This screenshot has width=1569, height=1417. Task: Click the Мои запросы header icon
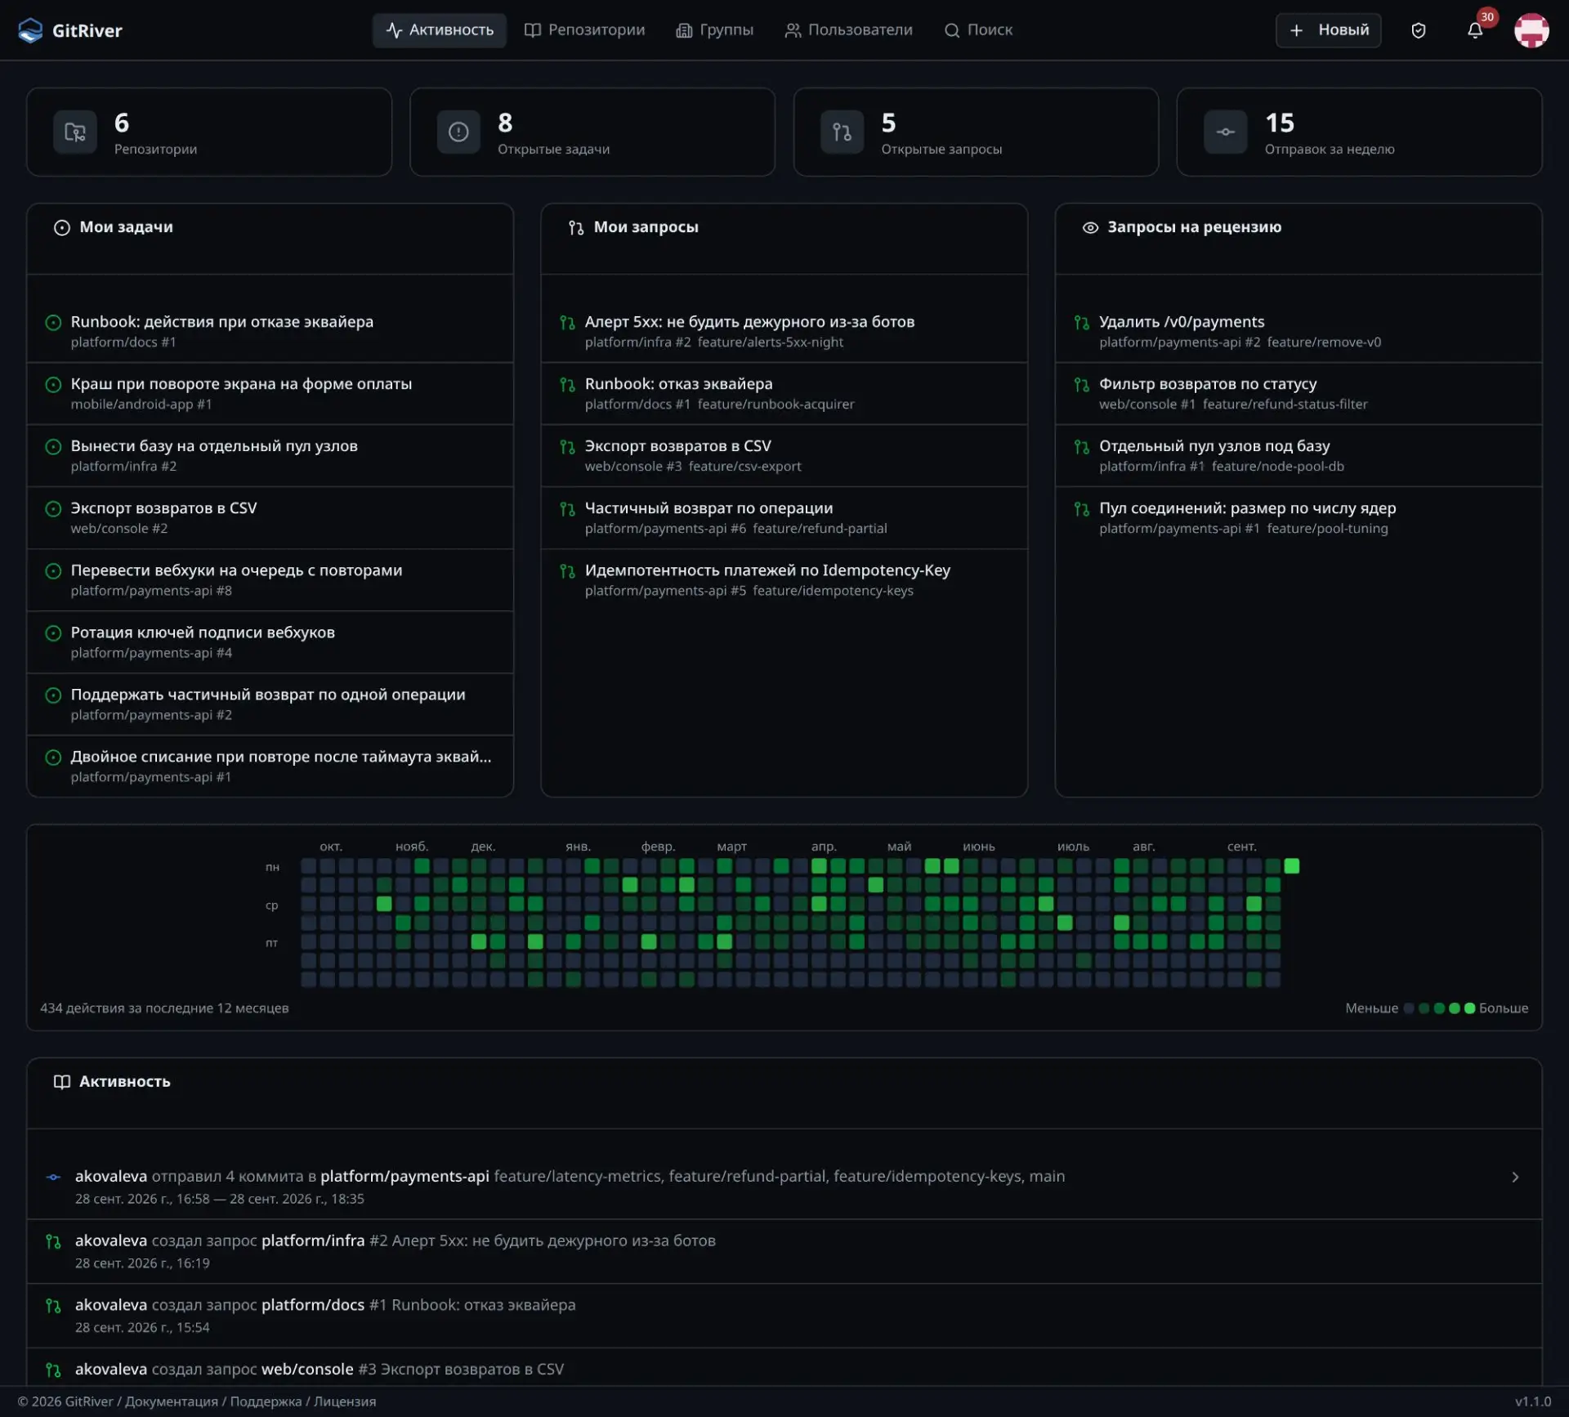[576, 227]
